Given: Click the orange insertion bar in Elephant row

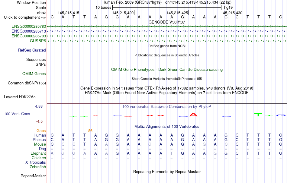Looking at the screenshot, I should click(x=91, y=153).
